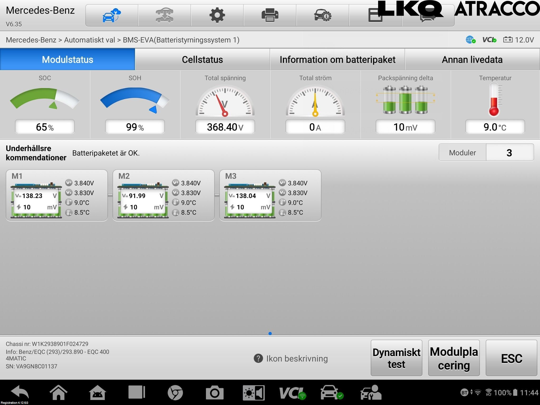This screenshot has height=405, width=540.
Task: Click the total current gauge dial
Action: (x=315, y=101)
